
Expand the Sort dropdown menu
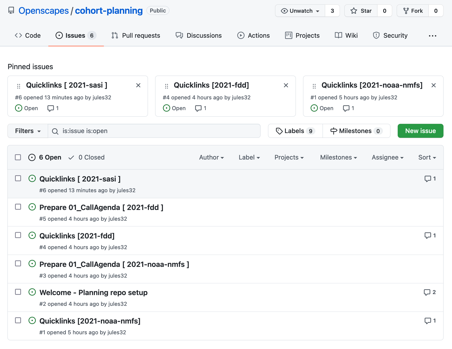click(427, 157)
